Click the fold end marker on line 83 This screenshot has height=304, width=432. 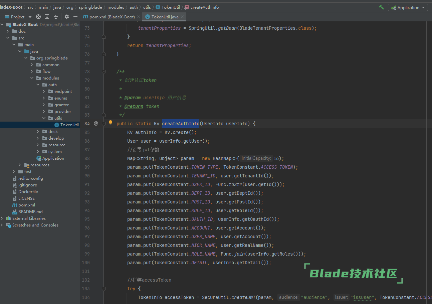click(103, 115)
